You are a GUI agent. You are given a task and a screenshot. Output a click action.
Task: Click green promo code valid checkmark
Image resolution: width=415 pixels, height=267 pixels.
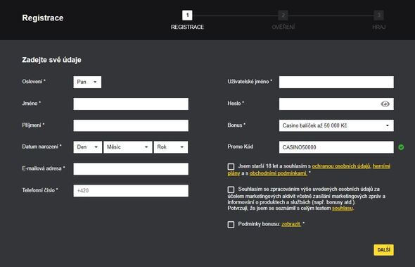click(x=401, y=147)
